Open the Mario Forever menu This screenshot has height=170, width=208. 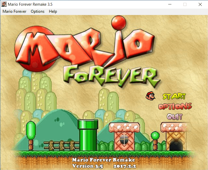point(15,11)
